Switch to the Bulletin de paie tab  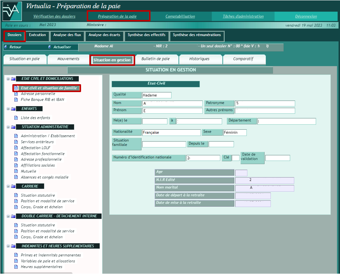pyautogui.click(x=155, y=59)
